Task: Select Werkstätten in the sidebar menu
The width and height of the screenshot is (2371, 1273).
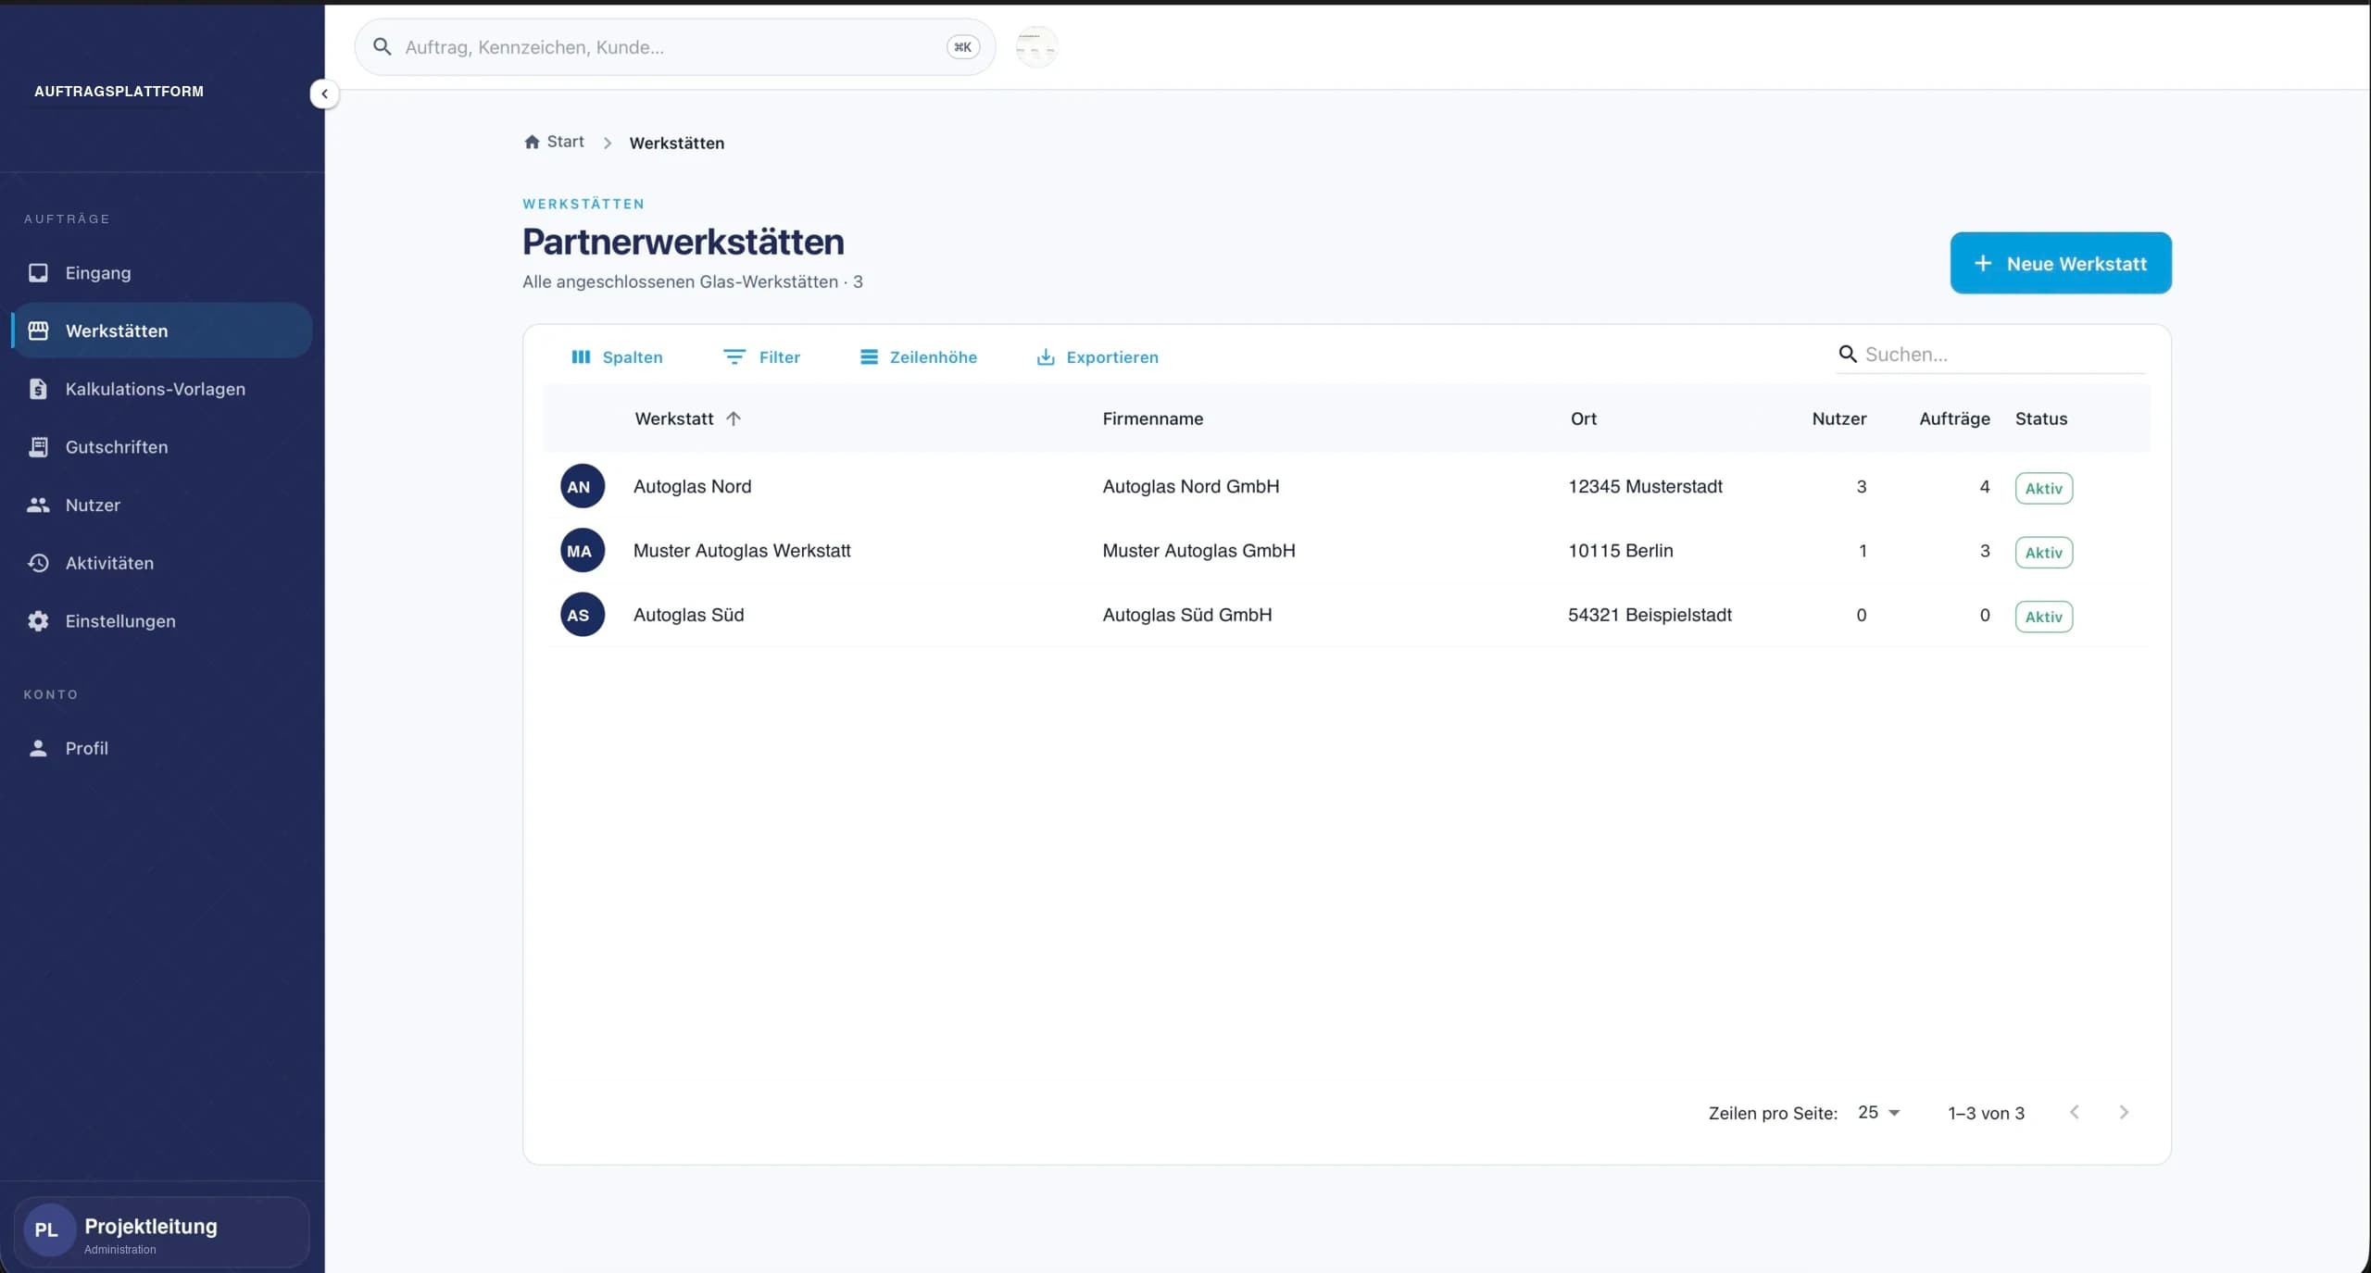Action: point(162,331)
